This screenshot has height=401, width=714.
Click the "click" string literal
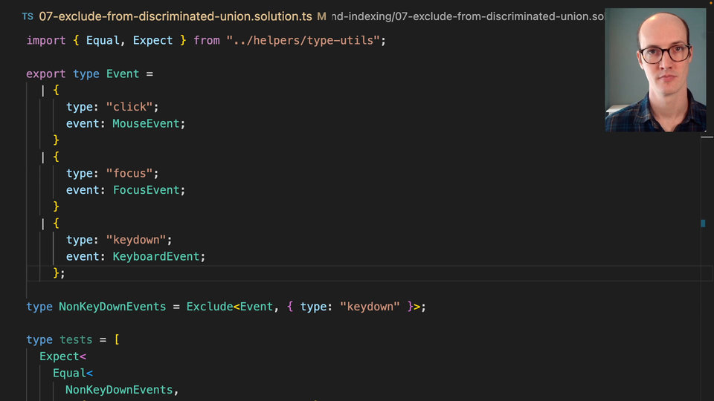coord(129,107)
